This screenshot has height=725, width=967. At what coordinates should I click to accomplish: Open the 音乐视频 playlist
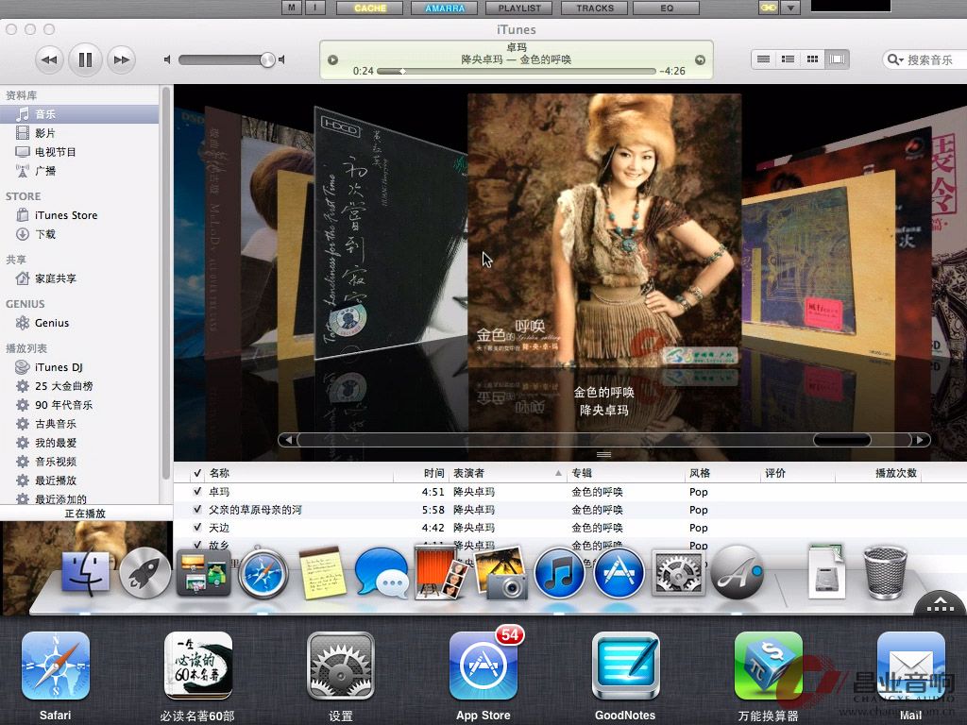79,462
